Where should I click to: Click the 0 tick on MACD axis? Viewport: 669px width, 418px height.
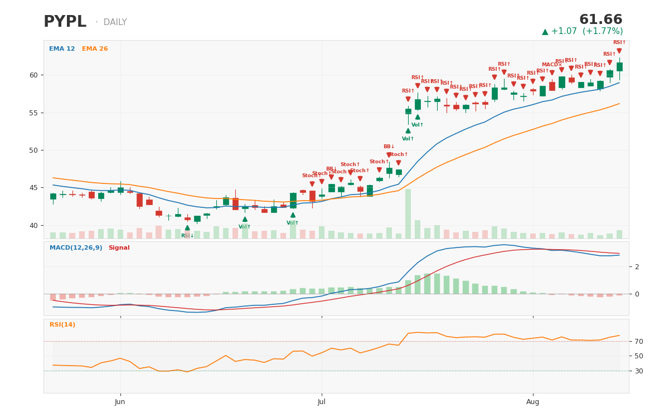[637, 294]
